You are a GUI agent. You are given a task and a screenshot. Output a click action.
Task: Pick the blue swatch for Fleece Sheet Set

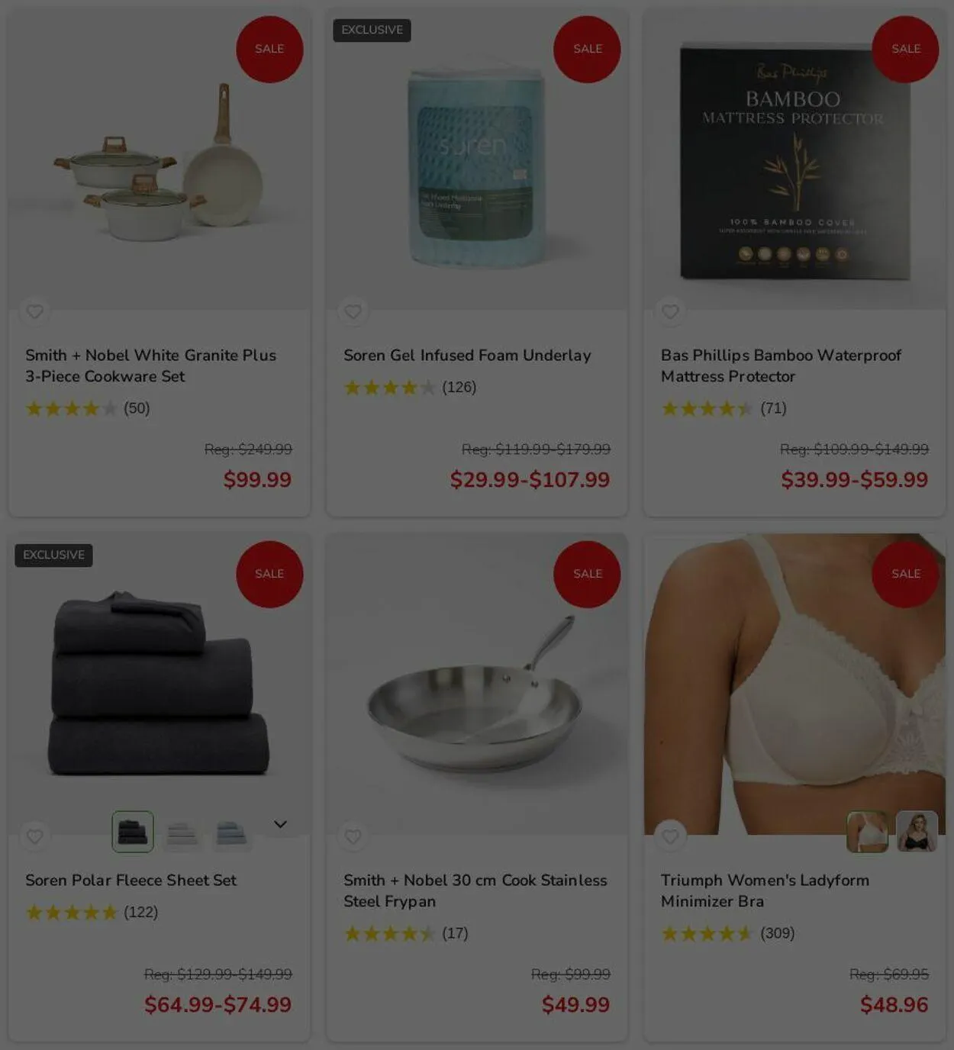(x=230, y=832)
